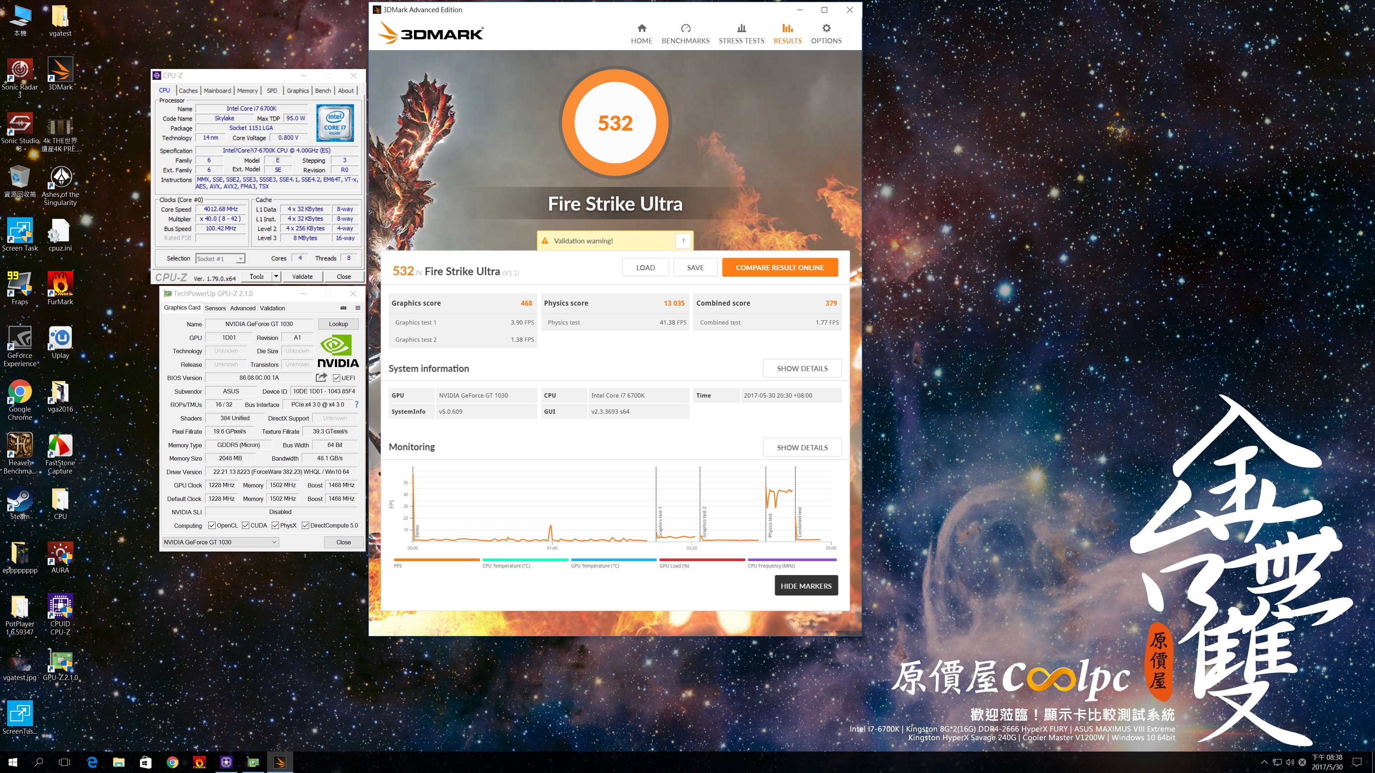Open Microsoft Edge from taskbar
This screenshot has height=773, width=1375.
click(x=92, y=762)
